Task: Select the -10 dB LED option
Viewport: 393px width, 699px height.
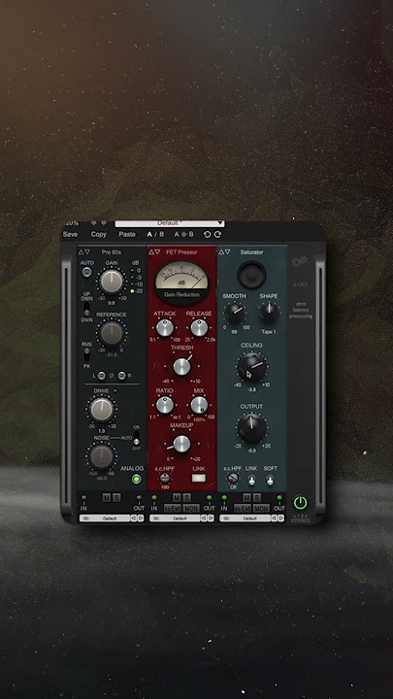Action: click(x=132, y=283)
